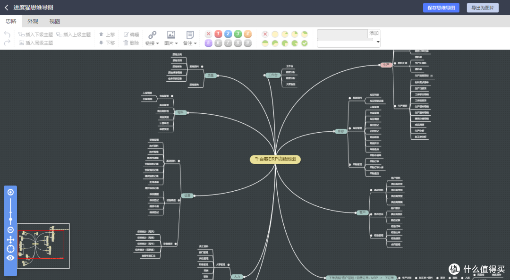Set priority 6 gray badge
510x280 pixels.
point(218,43)
